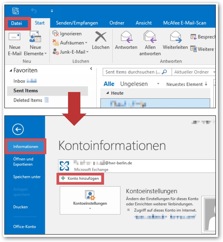
Task: Open the Aufräumen dropdown
Action: [x=70, y=43]
